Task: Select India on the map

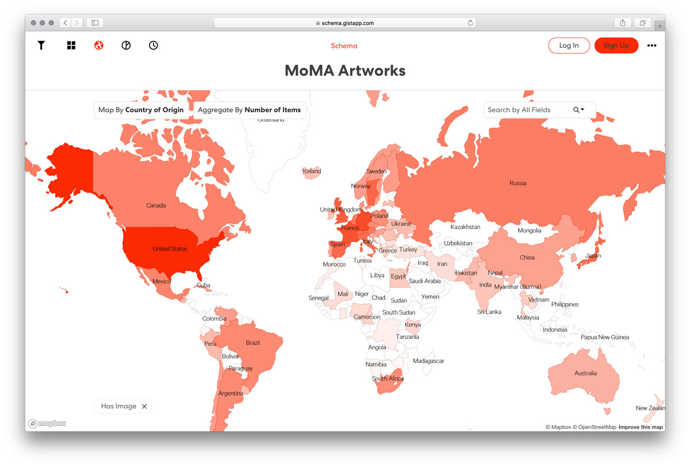Action: click(485, 285)
